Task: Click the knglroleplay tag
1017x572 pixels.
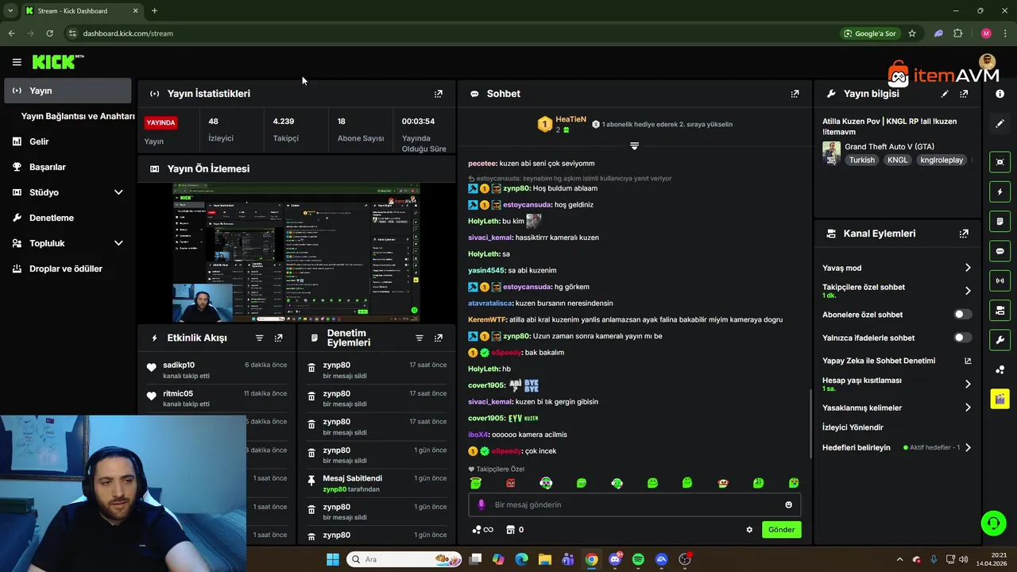Action: coord(942,160)
